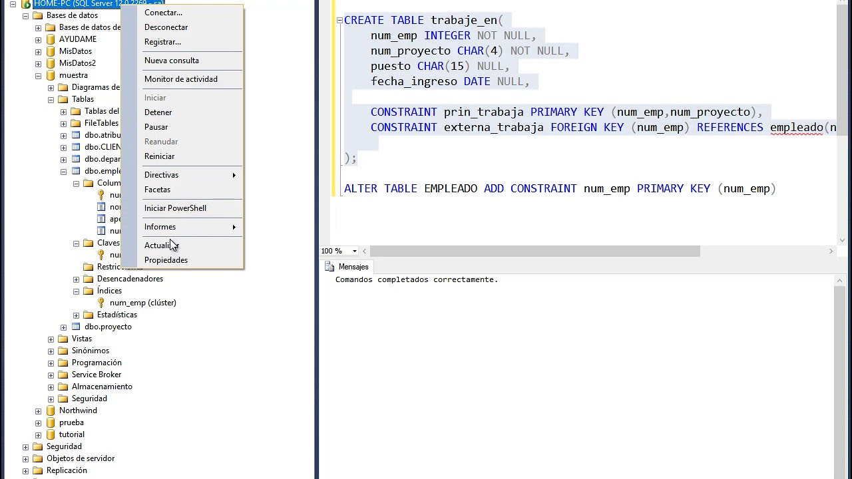The width and height of the screenshot is (852, 479).
Task: Click the HOME-PC server icon
Action: 25,4
